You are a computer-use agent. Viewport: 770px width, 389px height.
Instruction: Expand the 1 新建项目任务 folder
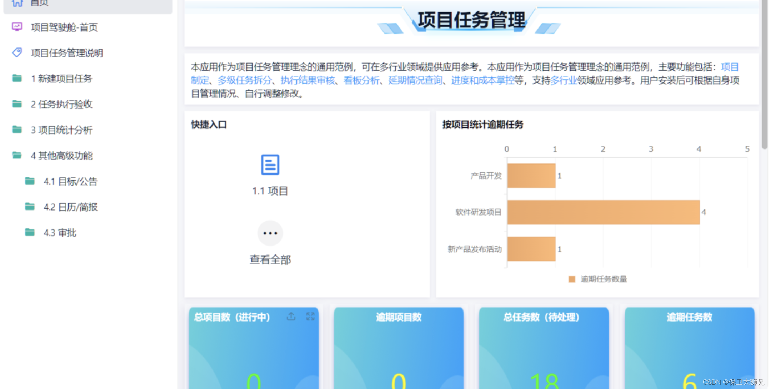(x=61, y=79)
